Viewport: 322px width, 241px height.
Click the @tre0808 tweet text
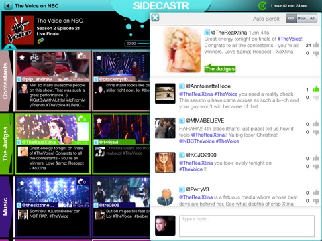click(128, 214)
